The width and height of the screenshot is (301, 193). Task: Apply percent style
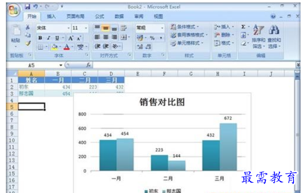[x=152, y=38]
